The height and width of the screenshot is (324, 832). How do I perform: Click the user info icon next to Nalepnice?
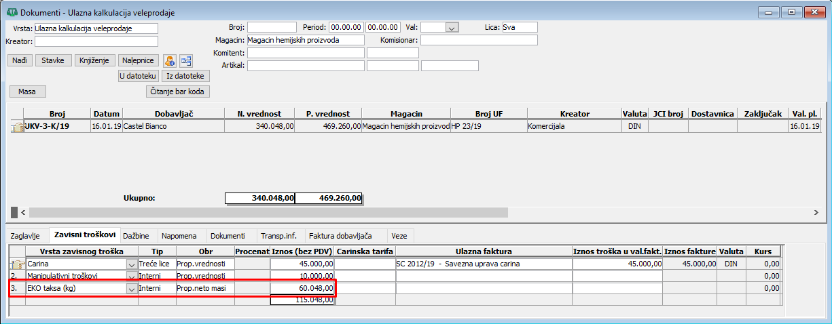170,60
